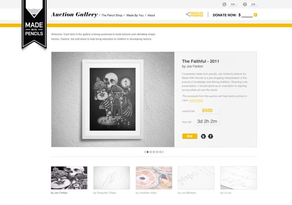Click the Twitter icon in the top bar
The image size is (292, 205).
[225, 4]
